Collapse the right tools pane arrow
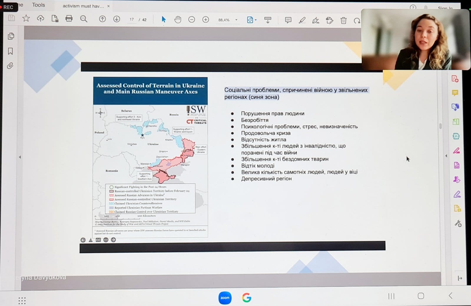The height and width of the screenshot is (306, 471). [446, 156]
